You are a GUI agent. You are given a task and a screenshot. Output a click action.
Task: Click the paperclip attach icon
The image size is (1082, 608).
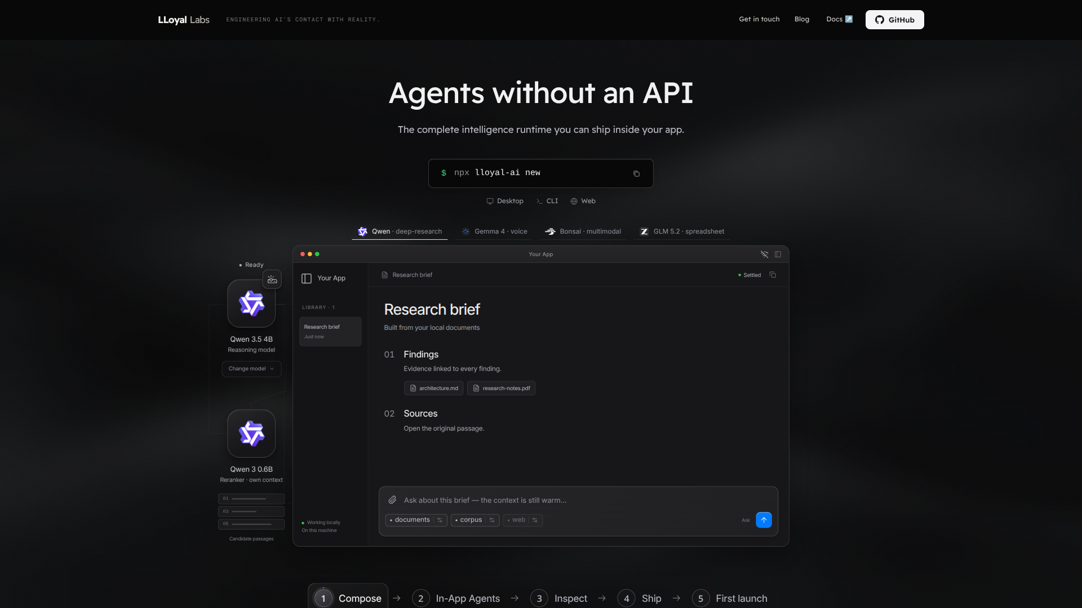click(392, 500)
